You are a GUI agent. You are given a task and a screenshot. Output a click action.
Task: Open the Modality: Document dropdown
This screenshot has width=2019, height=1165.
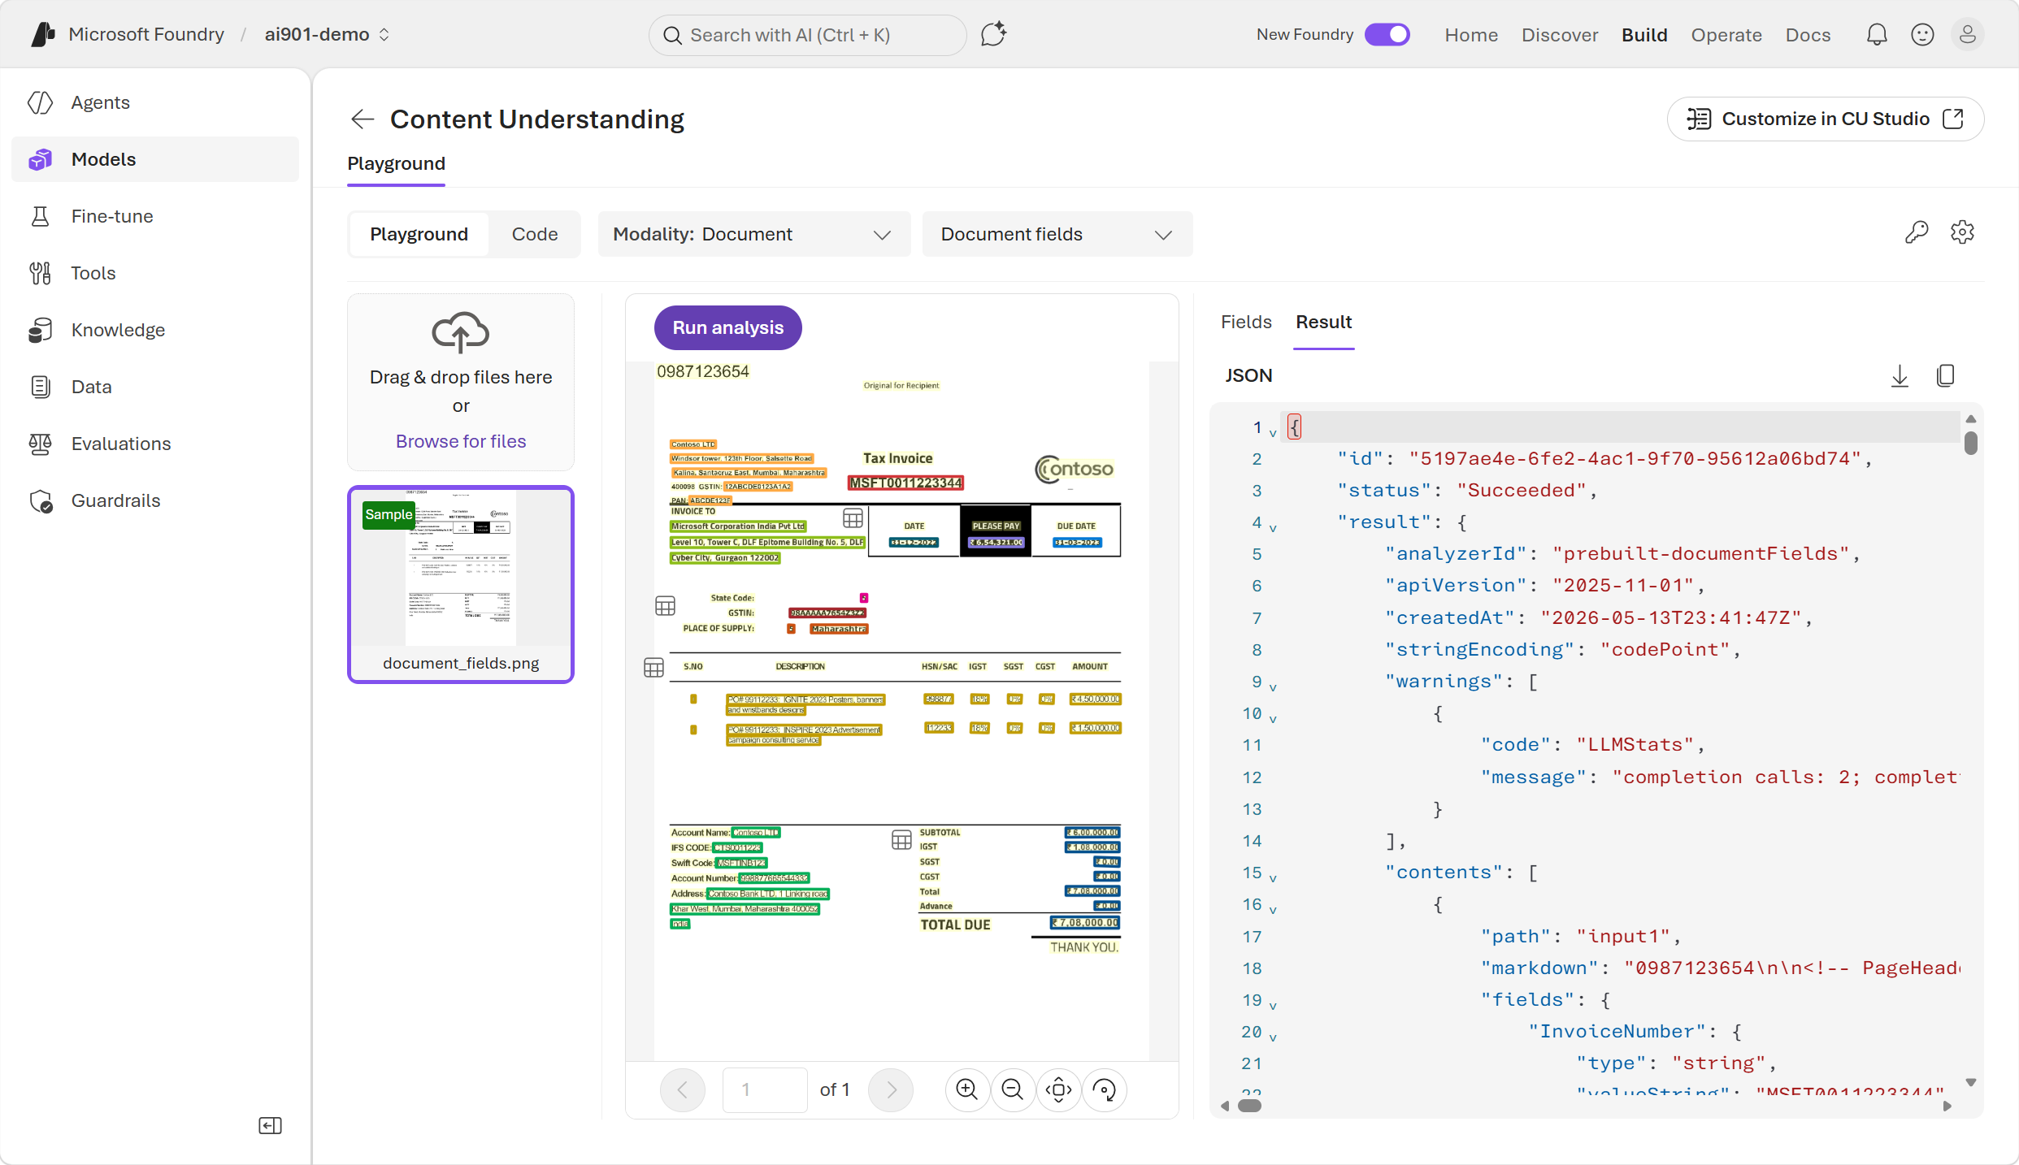(x=754, y=234)
